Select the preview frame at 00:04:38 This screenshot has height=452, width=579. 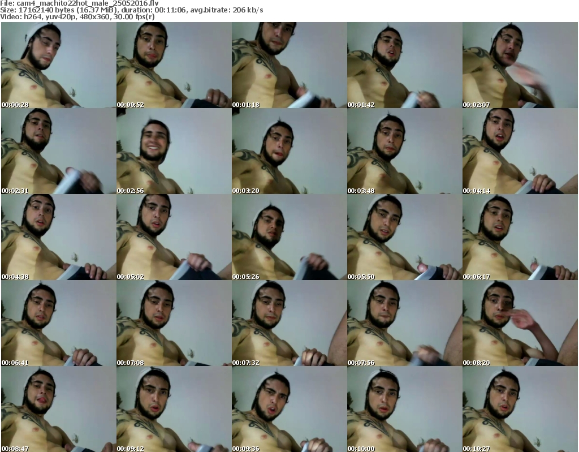59,237
